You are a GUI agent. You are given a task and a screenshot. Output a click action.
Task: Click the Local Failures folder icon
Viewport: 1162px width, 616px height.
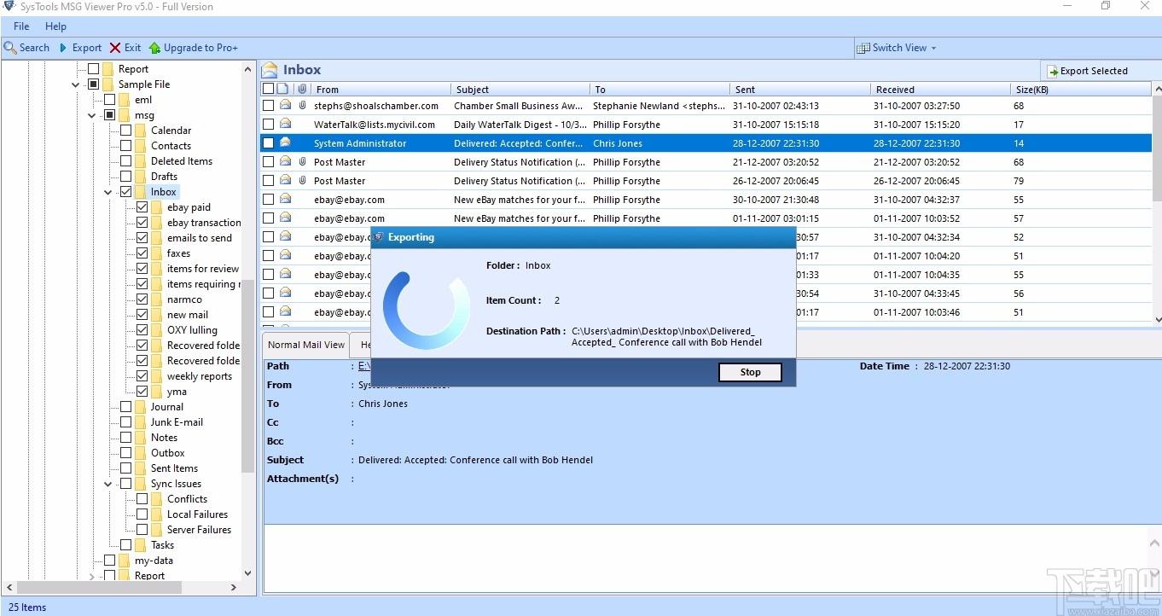(x=157, y=514)
